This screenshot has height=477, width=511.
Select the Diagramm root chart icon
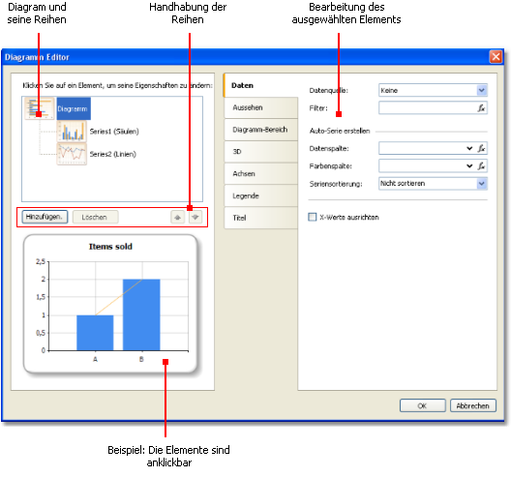coord(40,108)
